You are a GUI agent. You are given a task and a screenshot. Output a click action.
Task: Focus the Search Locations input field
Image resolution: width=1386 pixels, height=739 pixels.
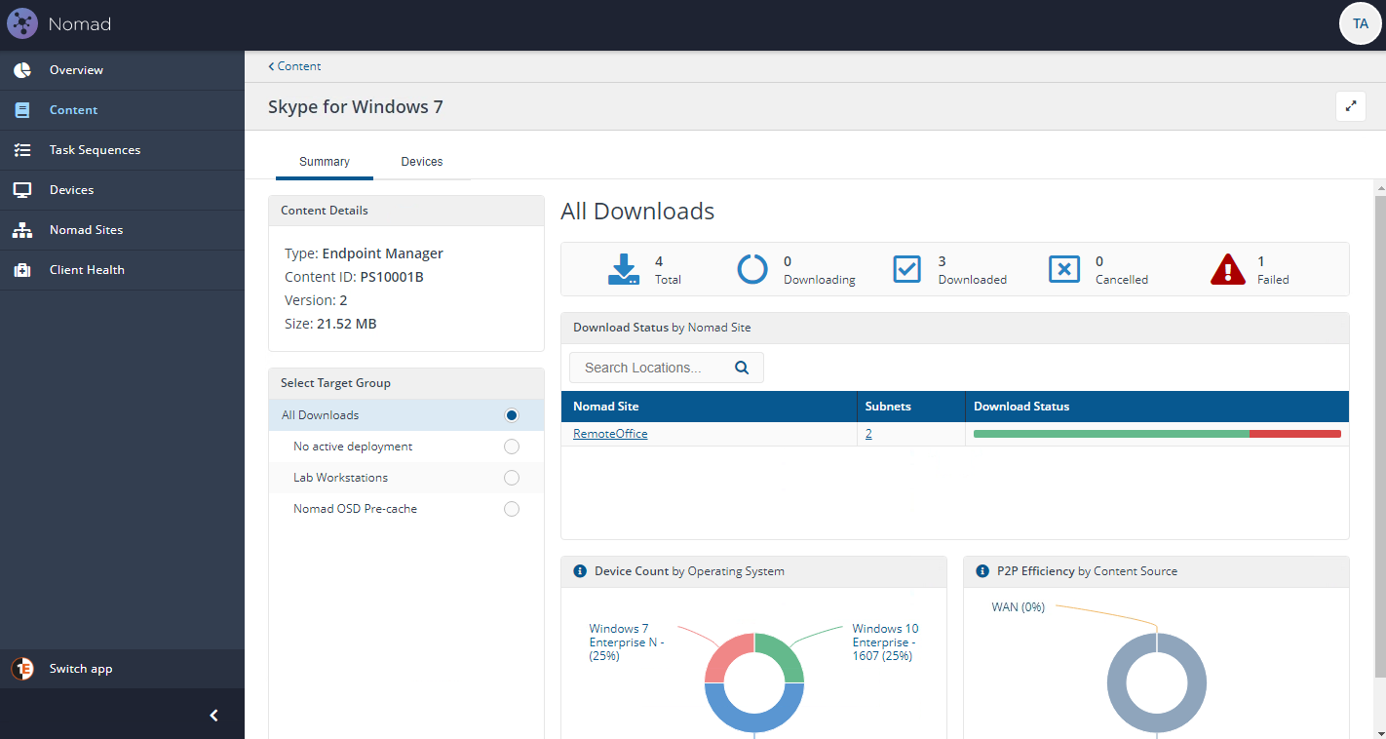667,368
